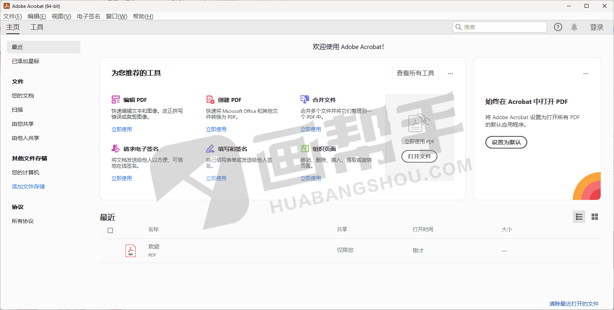
Task: Click the Request E-signatures (请求电子签名) icon
Action: coord(116,149)
